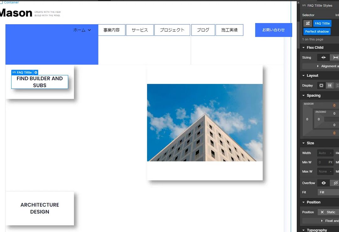Click the お問い合わせ contact button
Viewport: 339px width, 232px height.
[273, 30]
